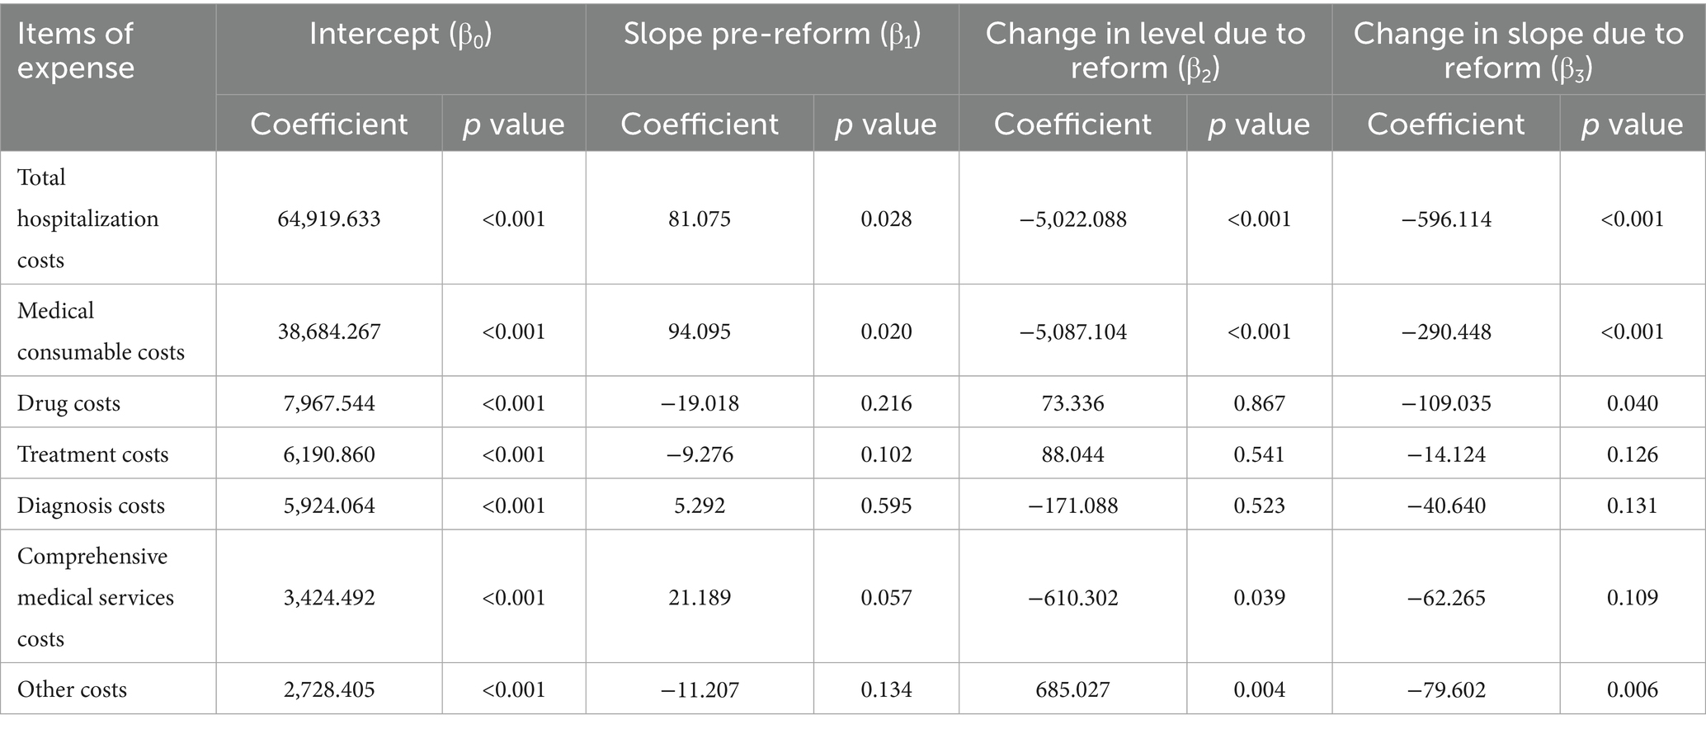The image size is (1706, 729).
Task: Select 'Change in level due to reform' header
Action: [1145, 50]
